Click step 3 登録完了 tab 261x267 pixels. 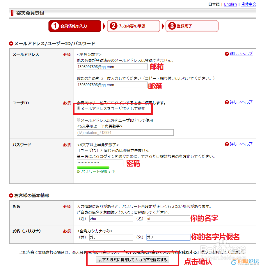(x=192, y=26)
